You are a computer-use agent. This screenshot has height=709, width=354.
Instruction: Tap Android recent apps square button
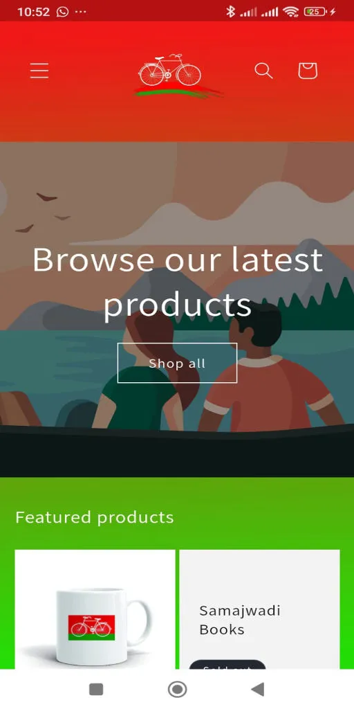(96, 689)
